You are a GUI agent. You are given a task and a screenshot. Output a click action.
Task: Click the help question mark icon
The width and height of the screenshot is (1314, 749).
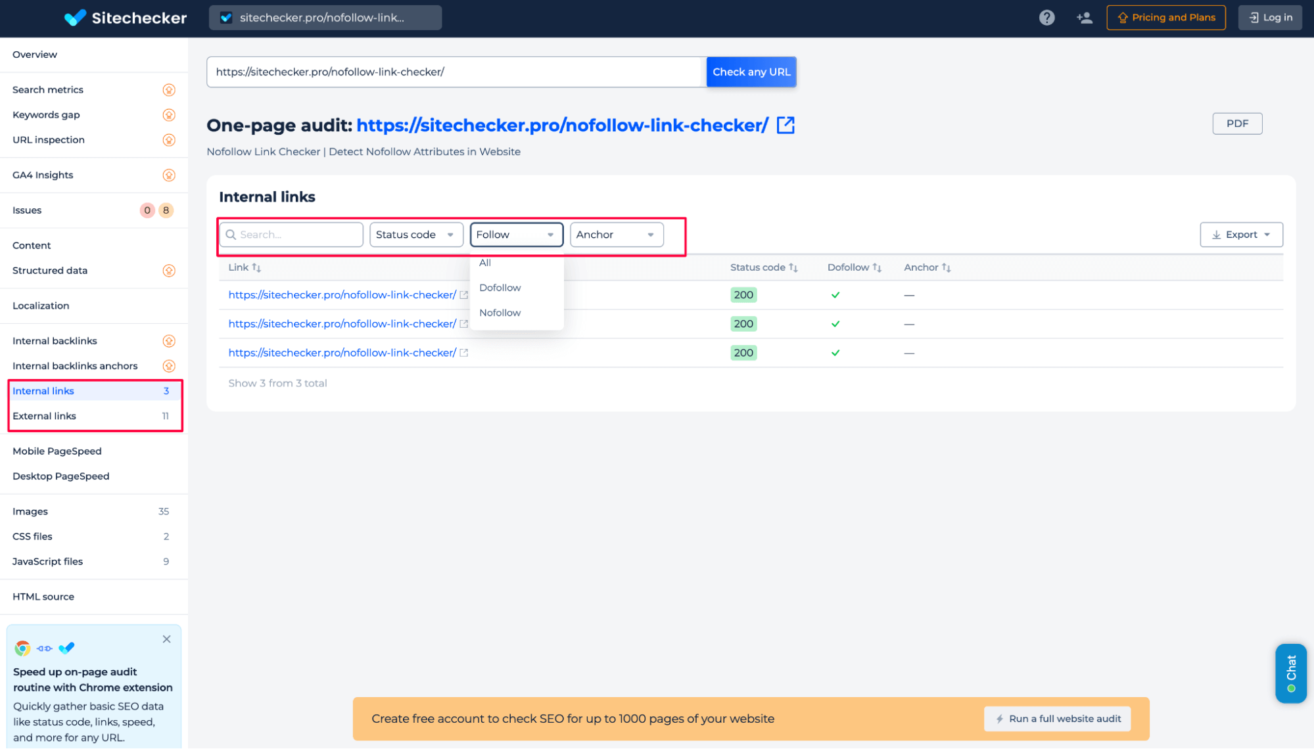pos(1046,17)
